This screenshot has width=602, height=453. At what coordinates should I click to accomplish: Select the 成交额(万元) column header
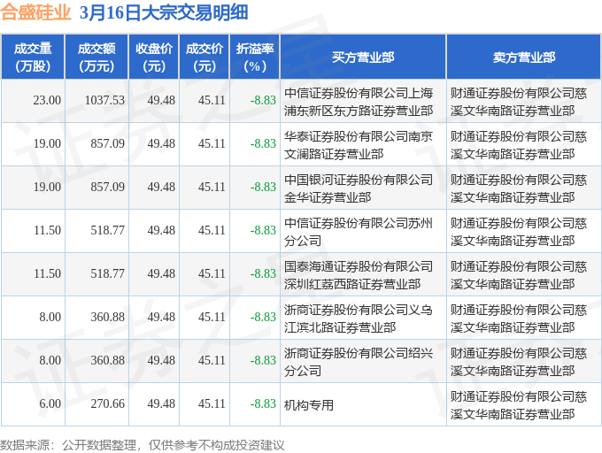coord(96,58)
